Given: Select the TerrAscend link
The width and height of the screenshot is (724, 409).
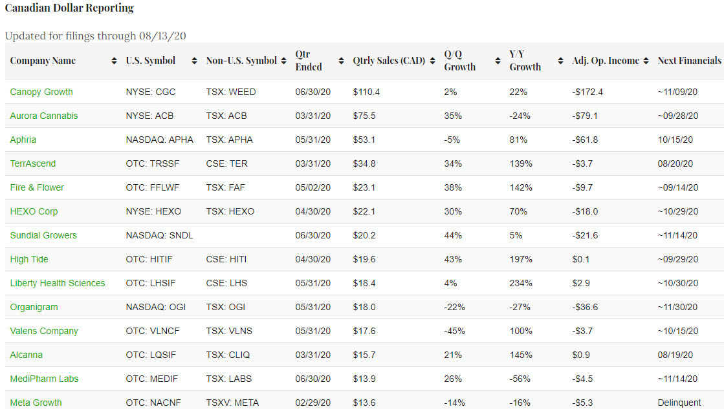Looking at the screenshot, I should 33,163.
